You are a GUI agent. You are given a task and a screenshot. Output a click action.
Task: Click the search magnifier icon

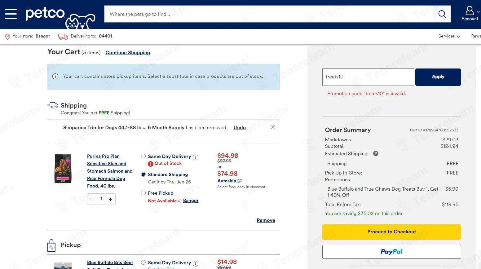coord(442,14)
